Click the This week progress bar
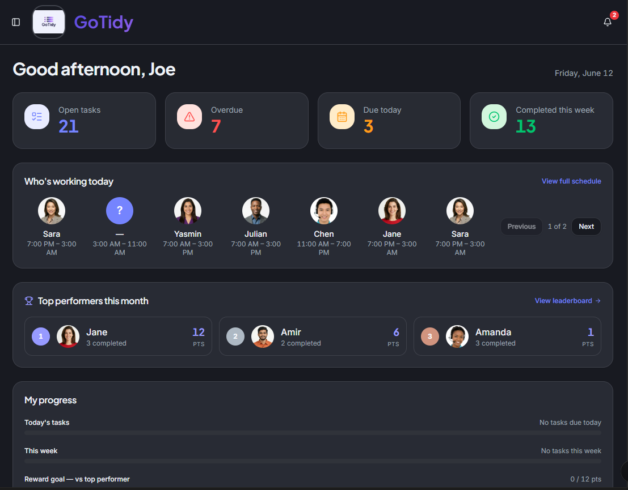This screenshot has width=628, height=490. (x=313, y=461)
